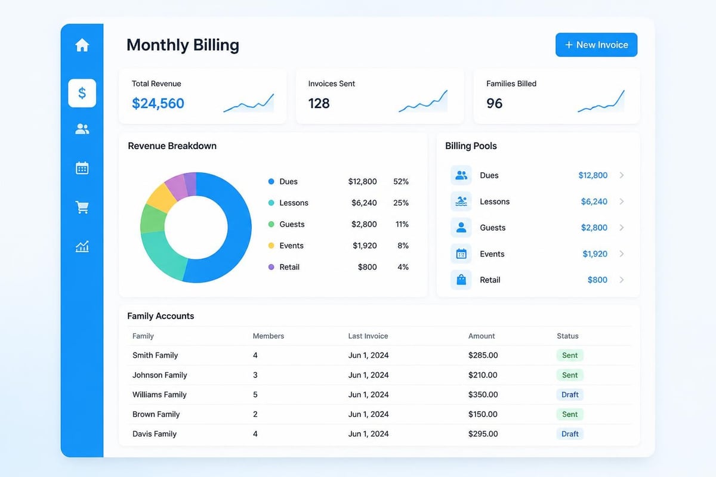Click the Total Revenue sparkline chart
The image size is (716, 477).
click(x=249, y=103)
